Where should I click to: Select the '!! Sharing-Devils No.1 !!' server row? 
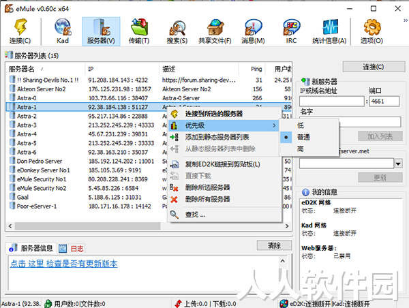[149, 80]
